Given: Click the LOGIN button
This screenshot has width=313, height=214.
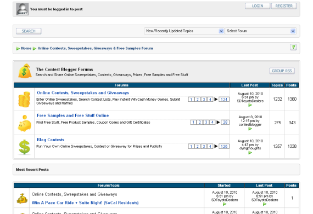Looking at the screenshot, I should [x=258, y=6].
